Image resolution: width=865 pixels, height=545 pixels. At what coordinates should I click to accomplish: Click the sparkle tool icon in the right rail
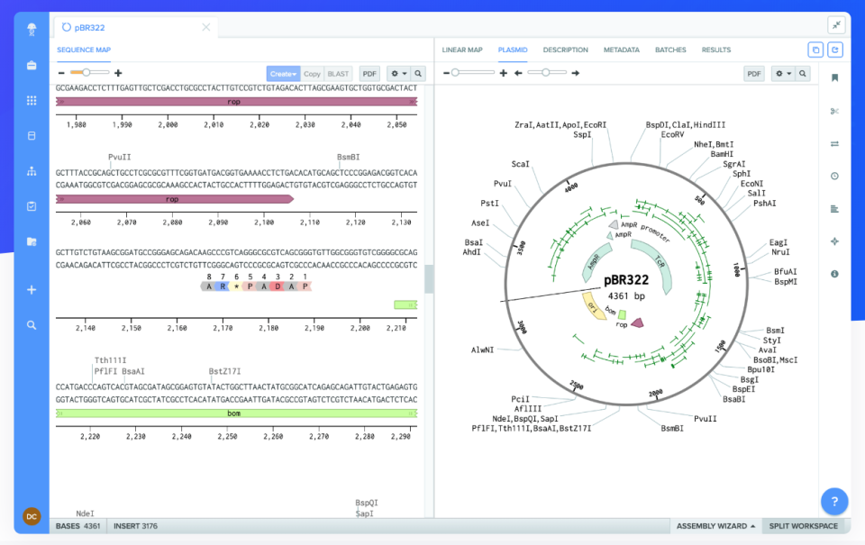pos(834,241)
